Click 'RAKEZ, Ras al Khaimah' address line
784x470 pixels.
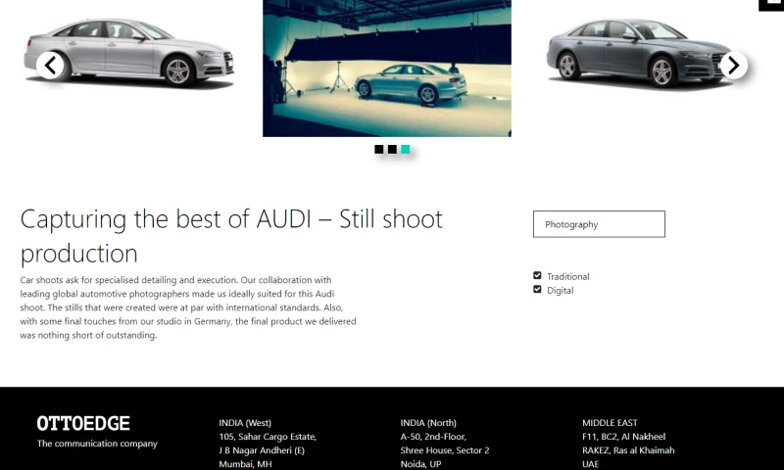pos(628,450)
